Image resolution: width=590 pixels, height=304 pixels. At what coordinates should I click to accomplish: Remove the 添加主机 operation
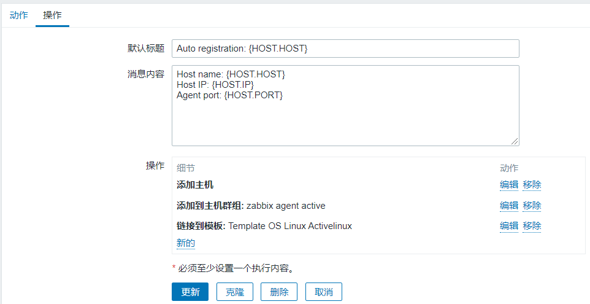(532, 185)
